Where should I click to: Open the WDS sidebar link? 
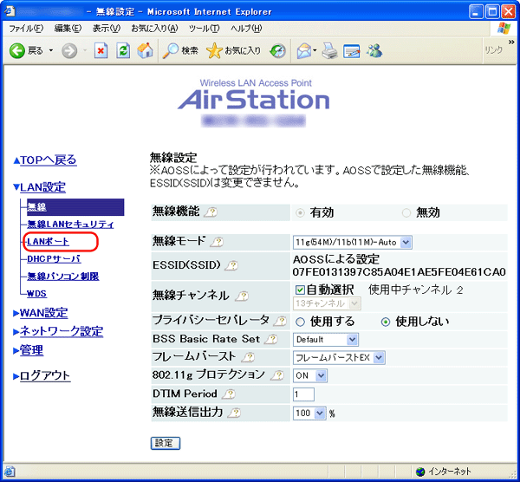[x=36, y=294]
